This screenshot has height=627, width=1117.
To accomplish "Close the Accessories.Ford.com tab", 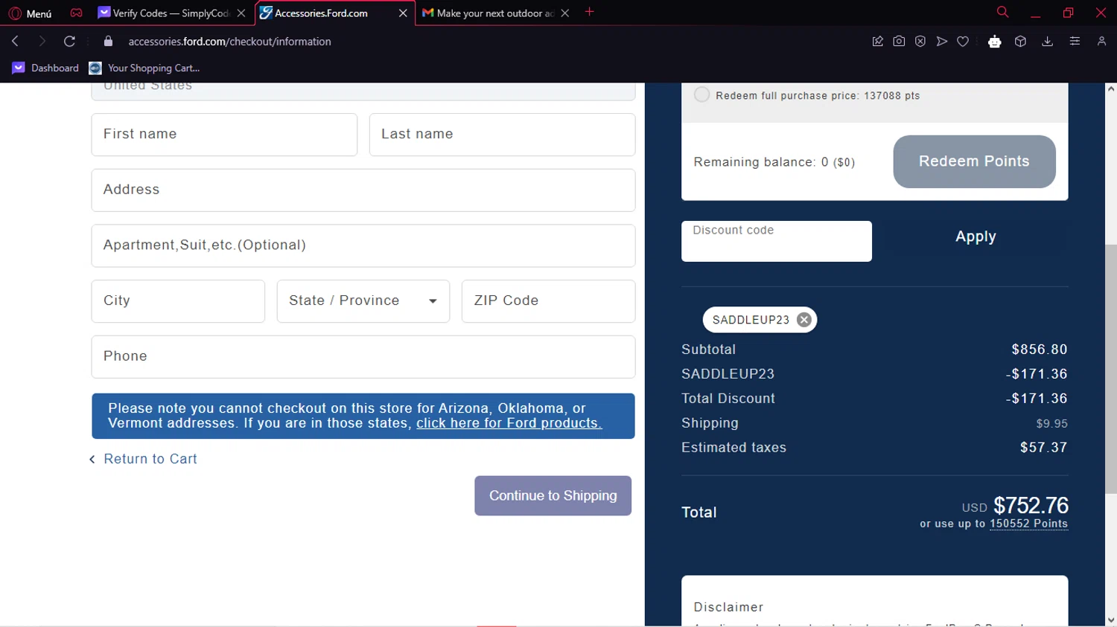I will pos(403,13).
